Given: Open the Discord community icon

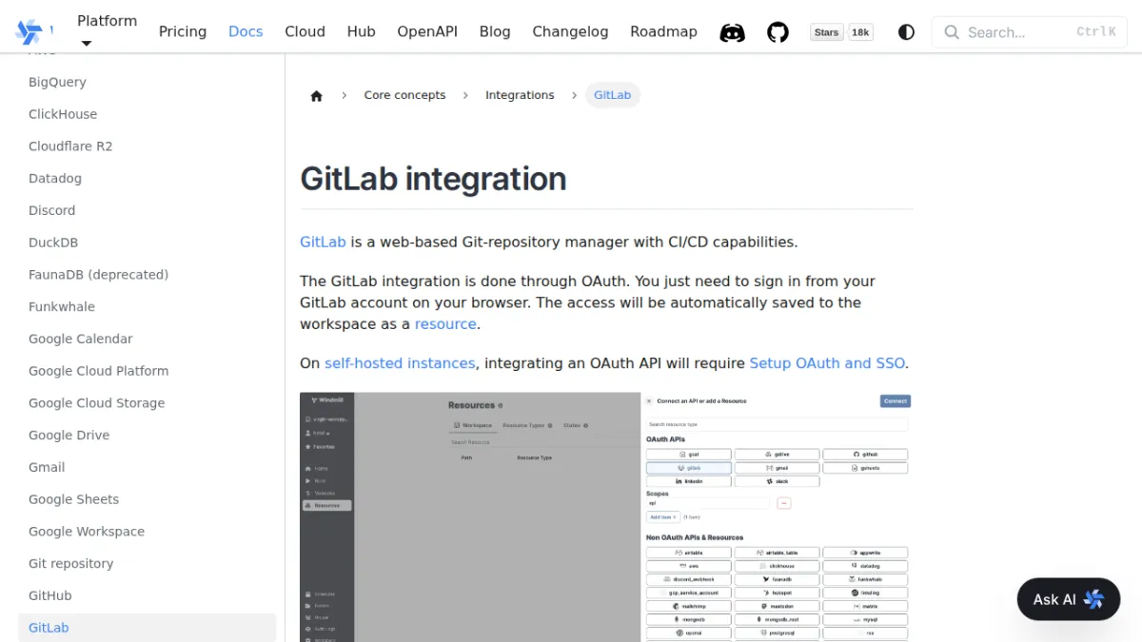Looking at the screenshot, I should 732,32.
